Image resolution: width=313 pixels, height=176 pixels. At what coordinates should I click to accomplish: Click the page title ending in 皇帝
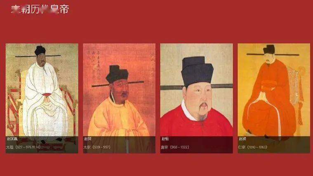point(40,9)
